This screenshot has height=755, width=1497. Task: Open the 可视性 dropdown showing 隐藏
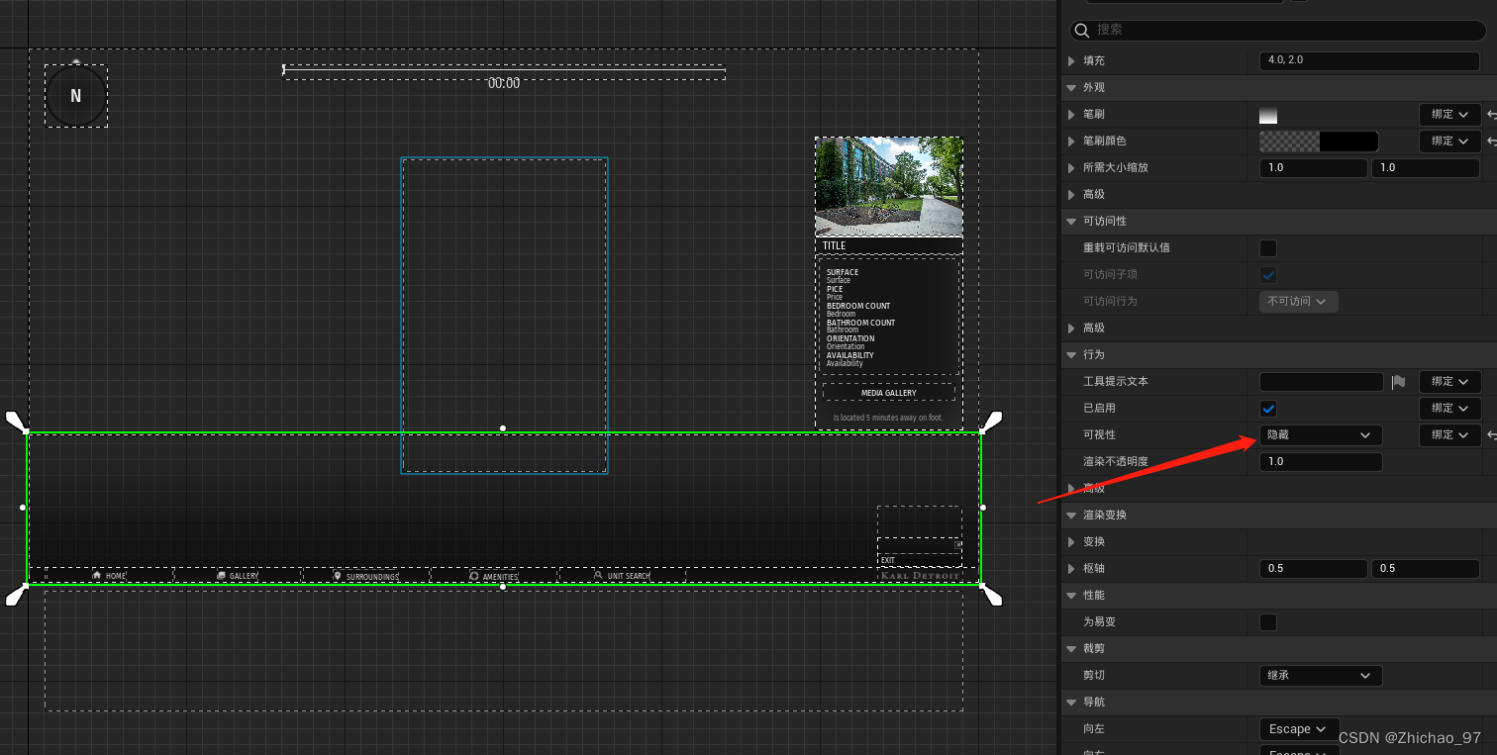pos(1320,434)
